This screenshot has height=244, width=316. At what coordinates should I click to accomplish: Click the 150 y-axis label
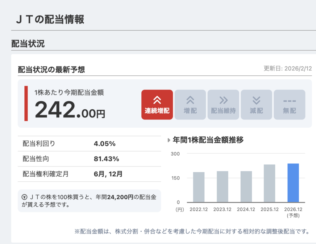(x=175, y=178)
